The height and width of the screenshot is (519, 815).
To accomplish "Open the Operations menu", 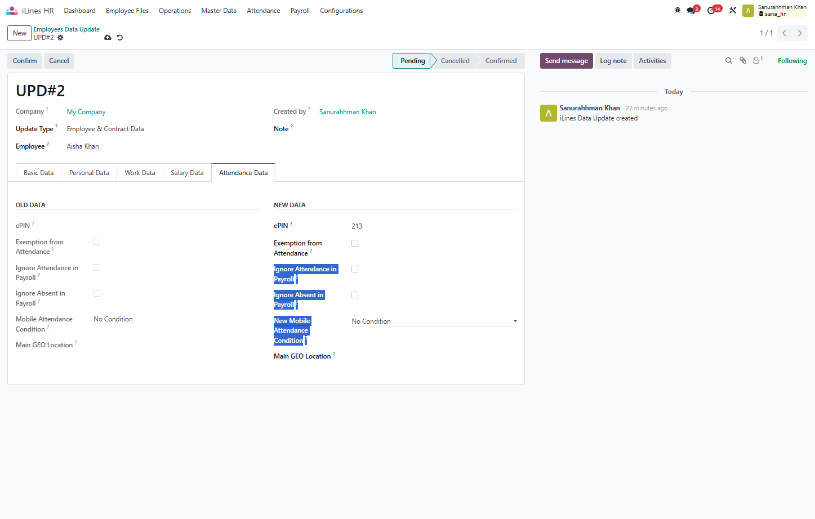I will (x=175, y=11).
